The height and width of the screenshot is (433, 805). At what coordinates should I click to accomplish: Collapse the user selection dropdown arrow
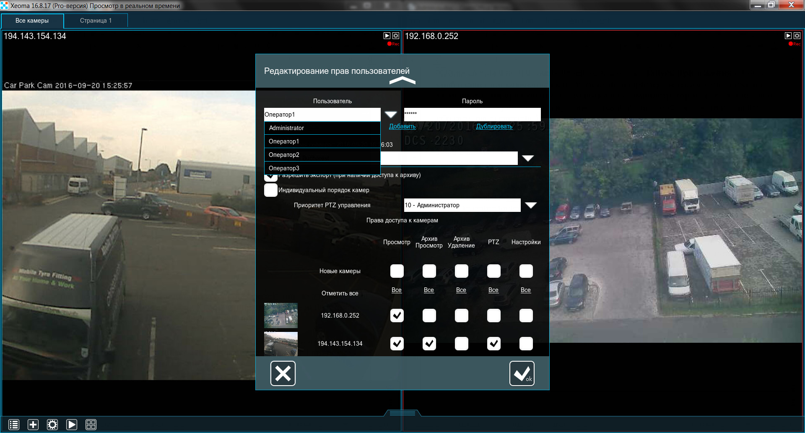391,115
